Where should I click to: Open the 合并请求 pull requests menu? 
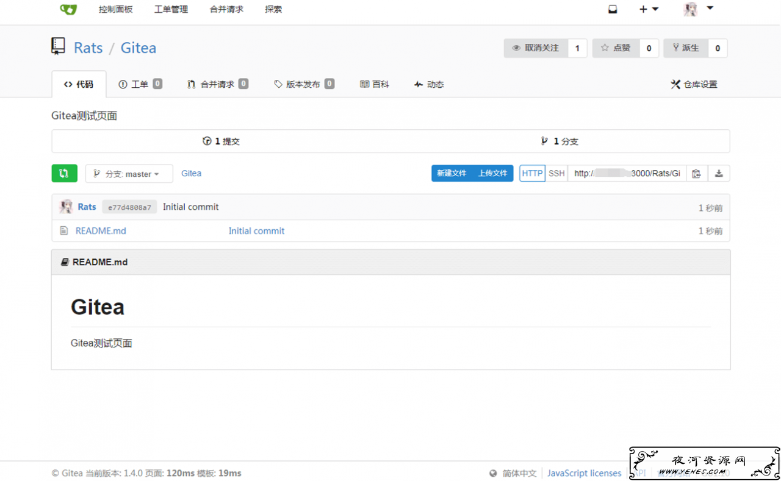pos(226,9)
